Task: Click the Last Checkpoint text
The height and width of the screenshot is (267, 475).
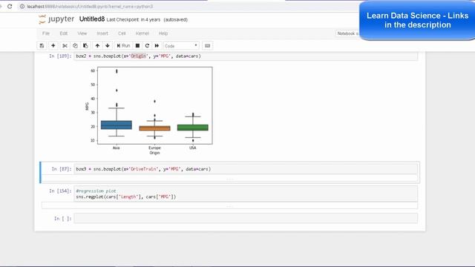Action: [x=134, y=20]
